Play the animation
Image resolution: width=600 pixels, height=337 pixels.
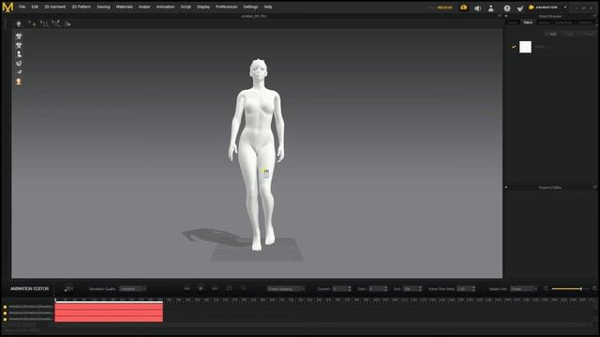tap(201, 288)
